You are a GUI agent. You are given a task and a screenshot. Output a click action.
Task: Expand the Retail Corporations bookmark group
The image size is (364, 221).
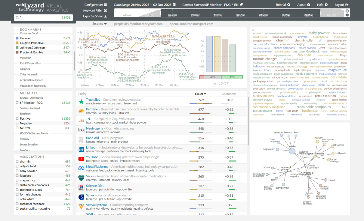click(31, 63)
